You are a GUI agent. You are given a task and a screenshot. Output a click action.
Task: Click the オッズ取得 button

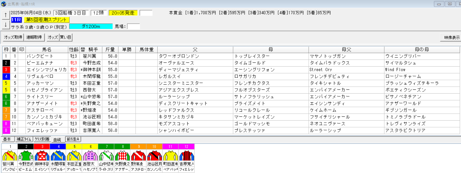click(13, 37)
